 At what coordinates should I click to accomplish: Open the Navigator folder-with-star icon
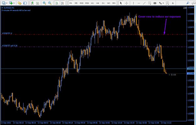click(20, 3)
